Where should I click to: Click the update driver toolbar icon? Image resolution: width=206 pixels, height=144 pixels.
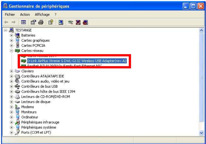click(71, 22)
